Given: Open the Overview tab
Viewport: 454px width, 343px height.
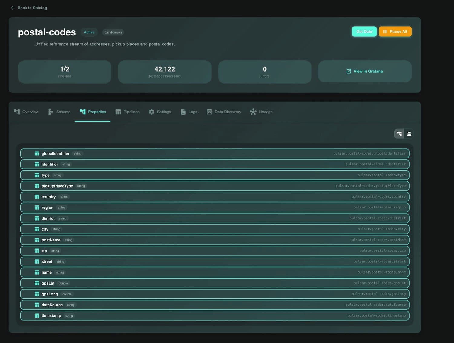Looking at the screenshot, I should click(26, 112).
